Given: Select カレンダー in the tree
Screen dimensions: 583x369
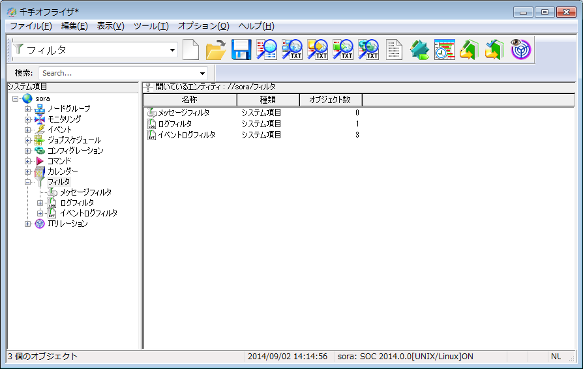Looking at the screenshot, I should [x=63, y=171].
